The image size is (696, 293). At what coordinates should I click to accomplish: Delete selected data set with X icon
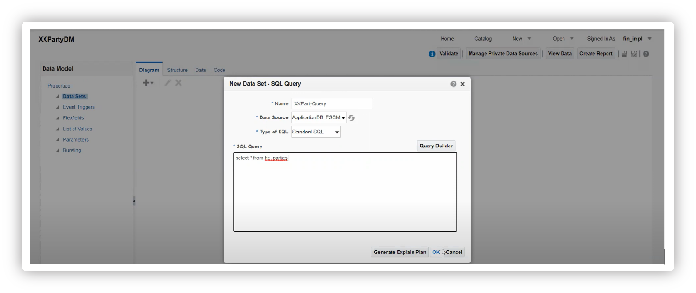click(178, 82)
